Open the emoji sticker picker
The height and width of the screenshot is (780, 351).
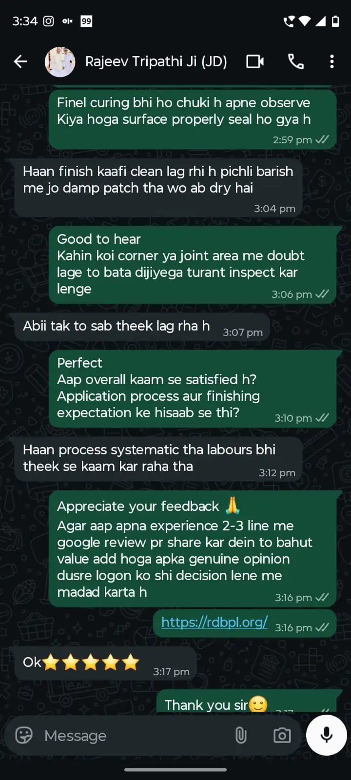point(24,735)
